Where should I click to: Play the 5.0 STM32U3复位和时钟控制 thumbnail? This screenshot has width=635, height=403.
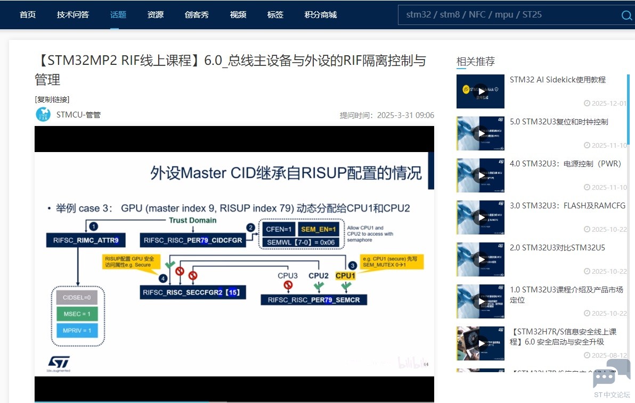click(x=481, y=133)
